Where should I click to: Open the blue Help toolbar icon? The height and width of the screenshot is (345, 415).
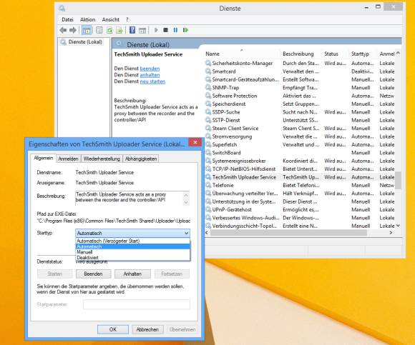[132, 30]
